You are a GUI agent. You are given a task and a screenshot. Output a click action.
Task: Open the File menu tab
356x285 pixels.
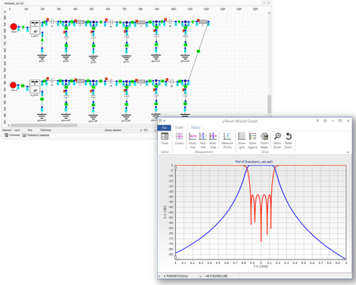click(164, 128)
